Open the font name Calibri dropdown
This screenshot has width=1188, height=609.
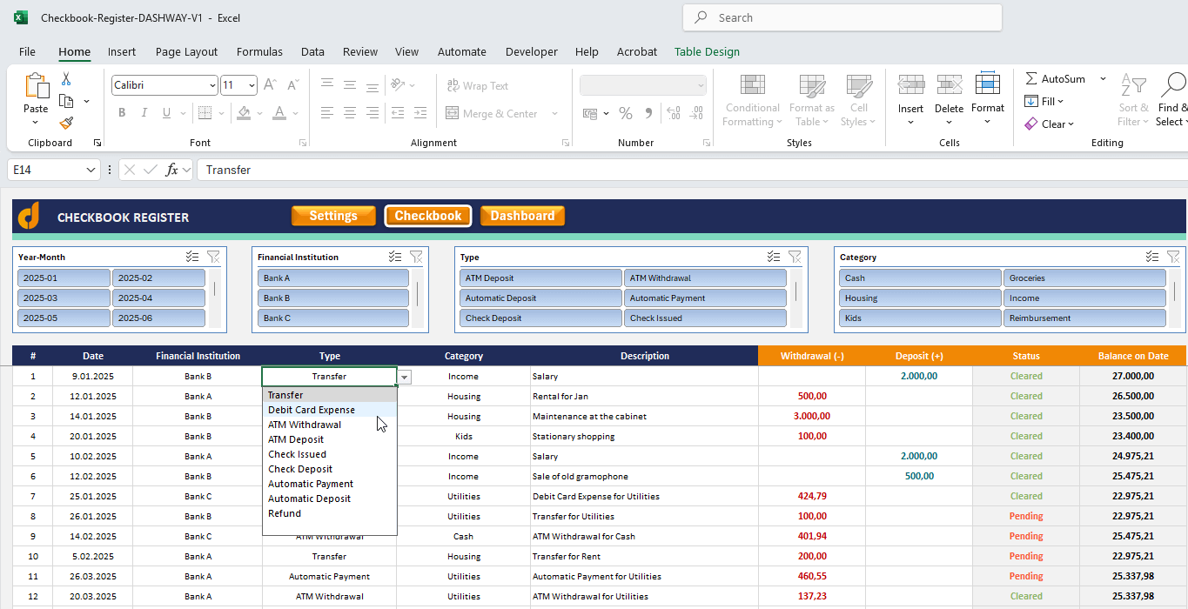click(212, 85)
